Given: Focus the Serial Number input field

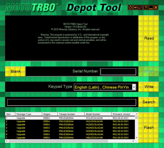Looking at the screenshot, I should 118,72.
